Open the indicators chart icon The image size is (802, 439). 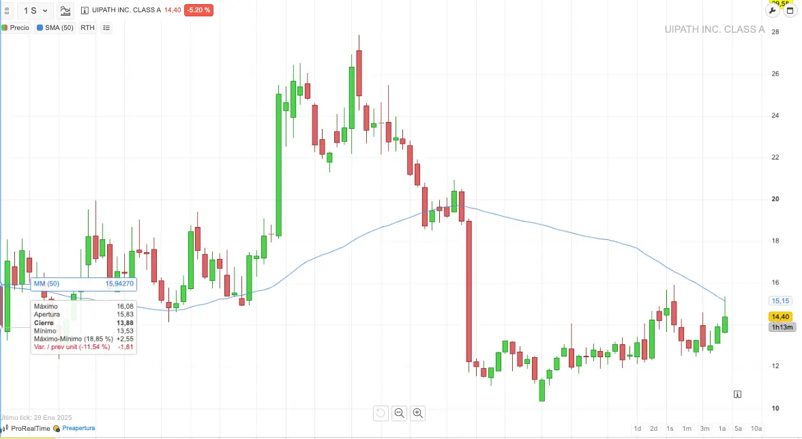click(65, 10)
